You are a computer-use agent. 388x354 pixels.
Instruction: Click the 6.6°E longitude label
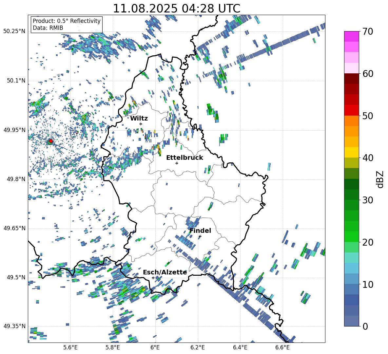pos(282,348)
